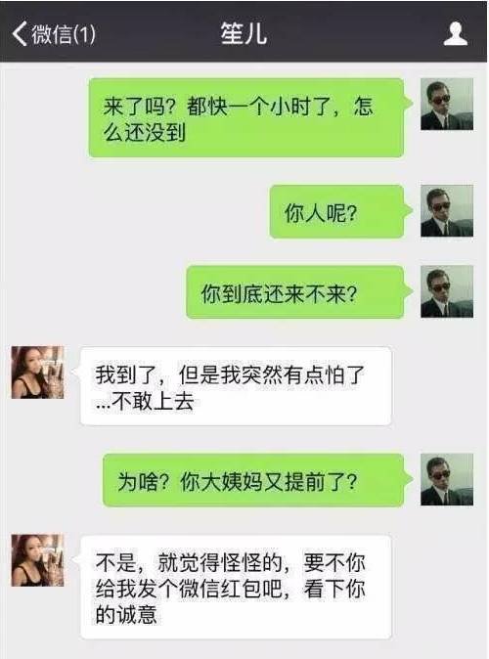
Task: Tap the sender avatar next to "你人呢?"
Action: [x=447, y=210]
